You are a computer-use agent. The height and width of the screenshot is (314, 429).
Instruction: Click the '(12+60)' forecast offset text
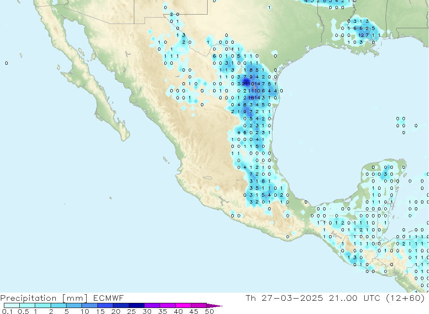click(405, 298)
